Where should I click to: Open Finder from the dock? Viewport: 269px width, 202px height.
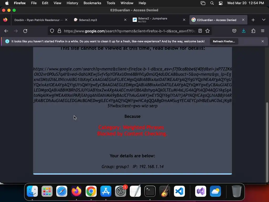point(32,191)
